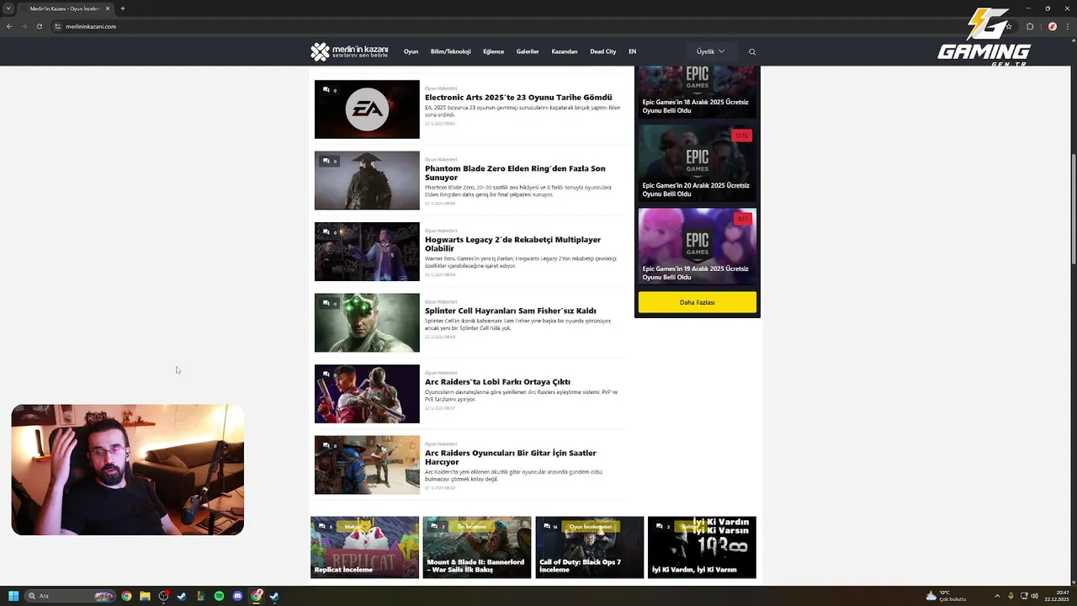Open Spotify from the taskbar

click(219, 596)
